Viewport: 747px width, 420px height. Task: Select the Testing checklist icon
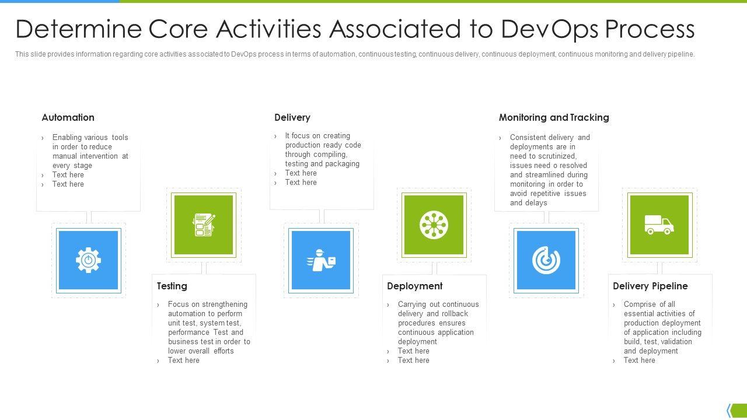[204, 225]
